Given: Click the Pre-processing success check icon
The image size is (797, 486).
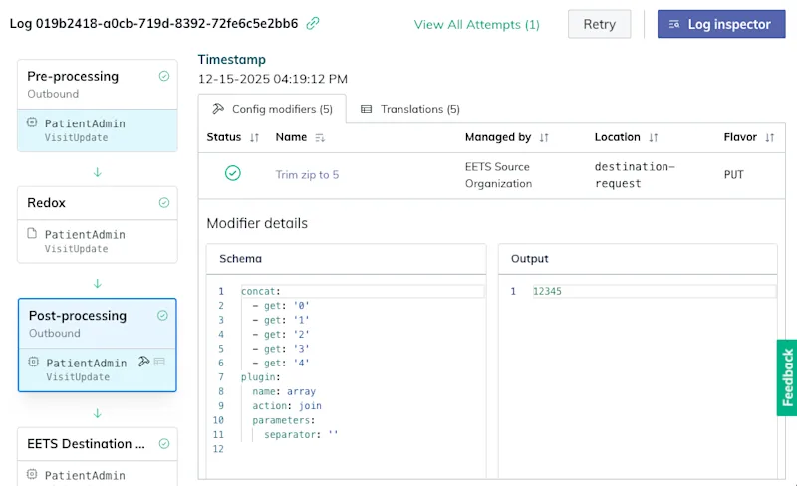Looking at the screenshot, I should [164, 76].
